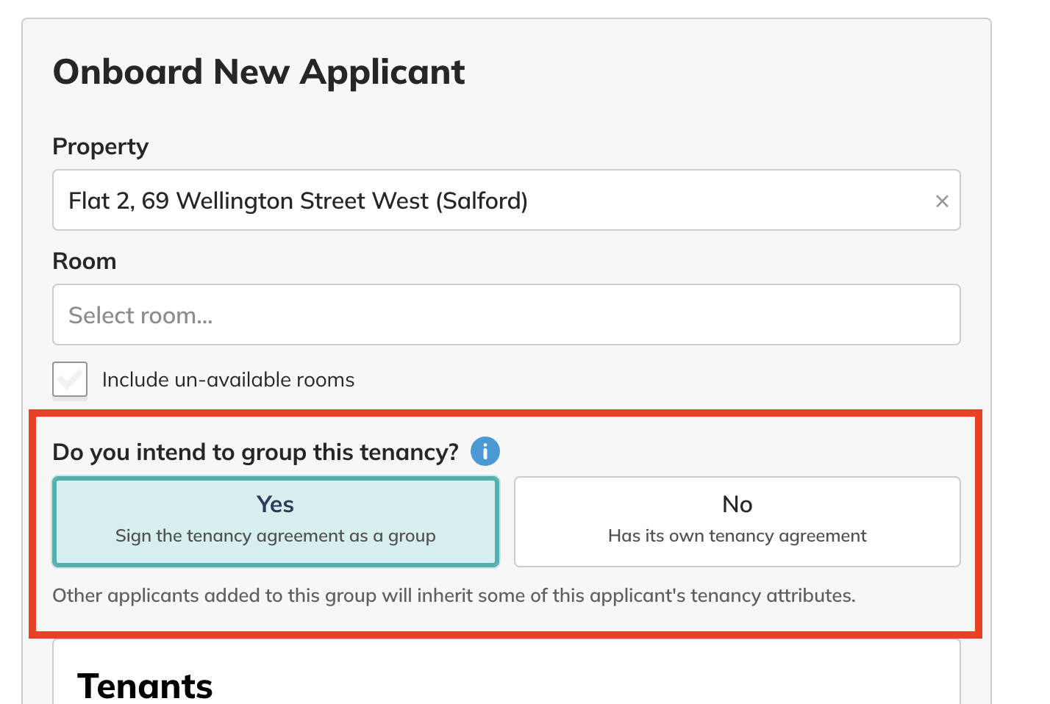Open the Select room dropdown
Viewport: 1050px width, 704px height.
pyautogui.click(x=507, y=315)
